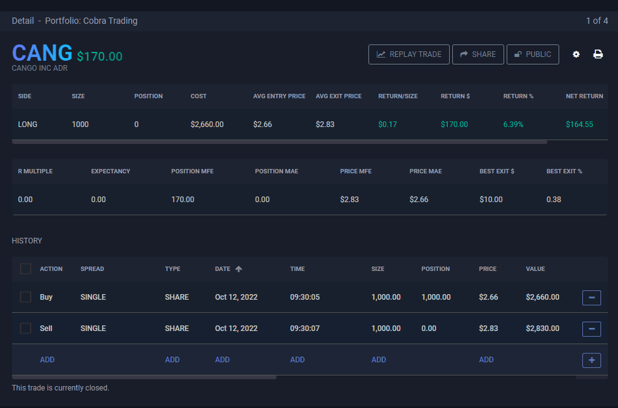
Task: Click ADD under the Time column
Action: [297, 360]
